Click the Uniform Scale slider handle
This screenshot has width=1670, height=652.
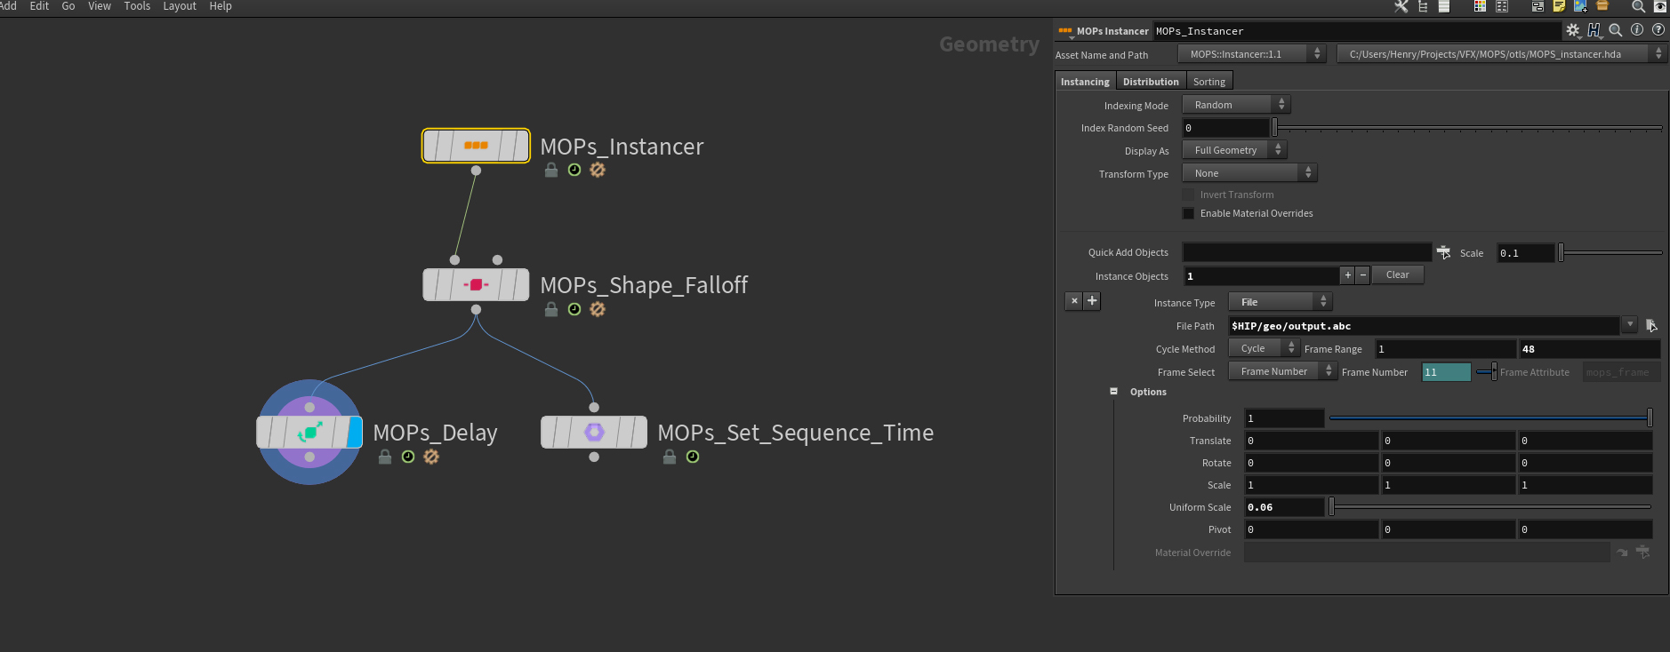pyautogui.click(x=1331, y=507)
